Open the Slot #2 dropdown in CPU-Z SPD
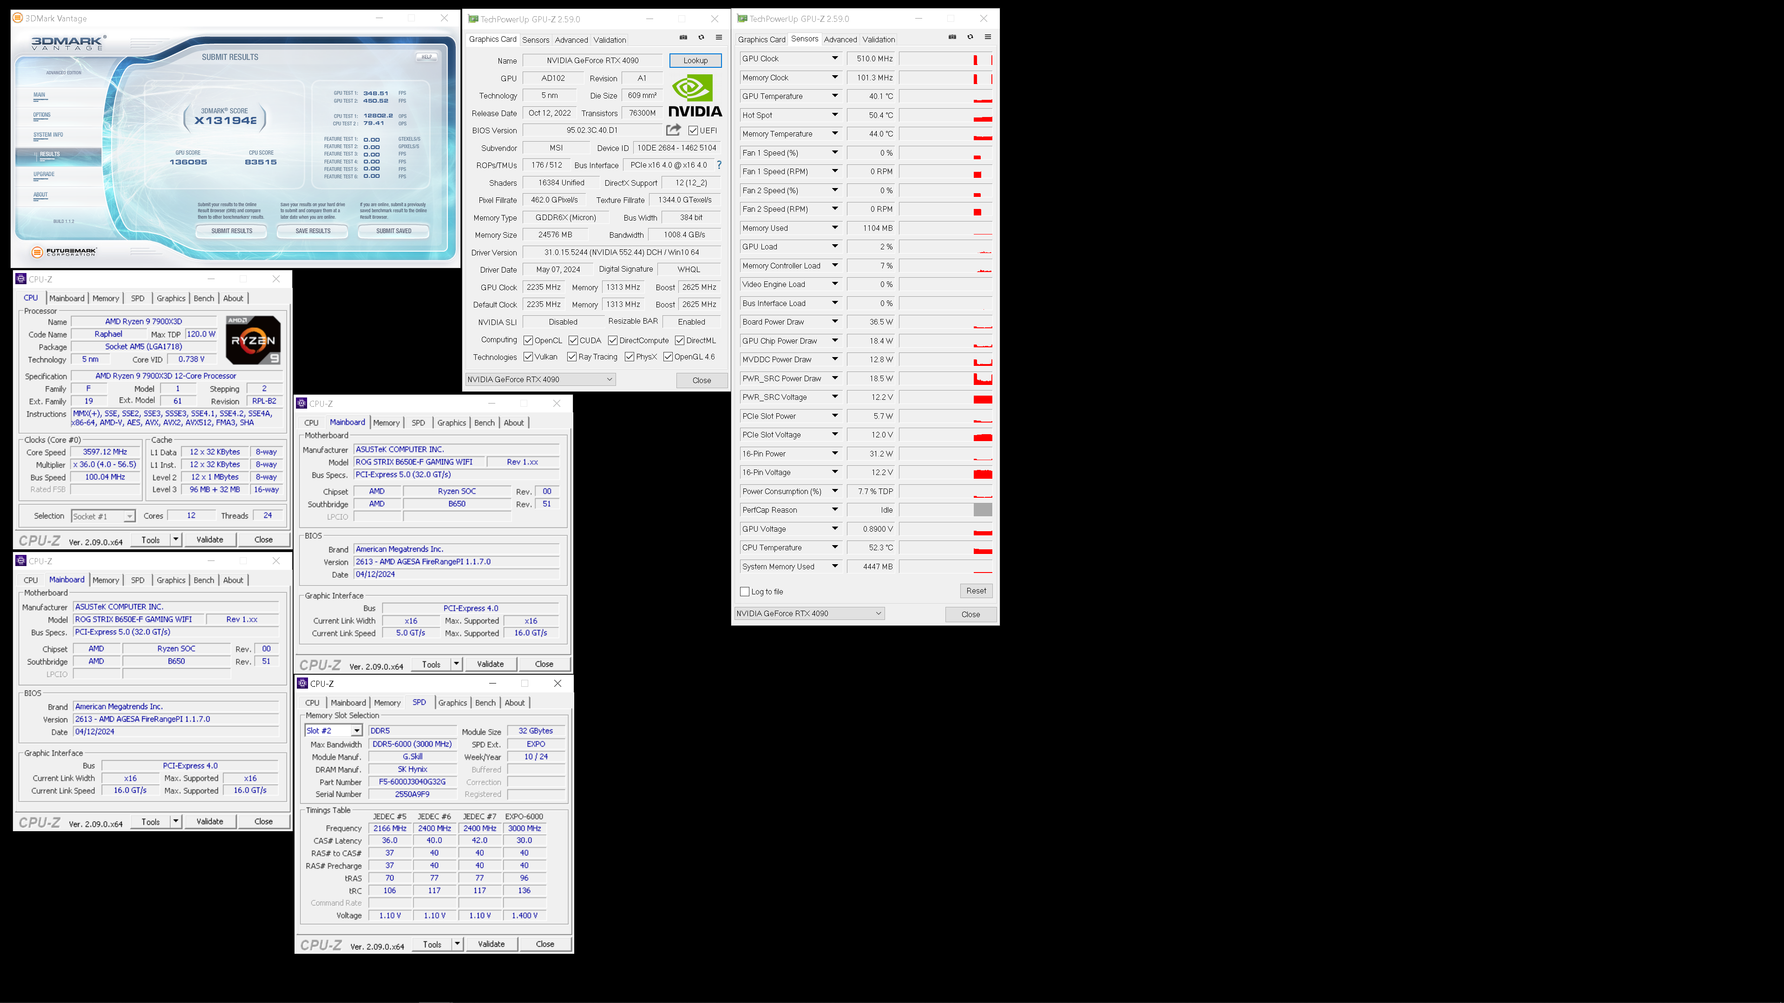This screenshot has height=1003, width=1784. [x=334, y=731]
